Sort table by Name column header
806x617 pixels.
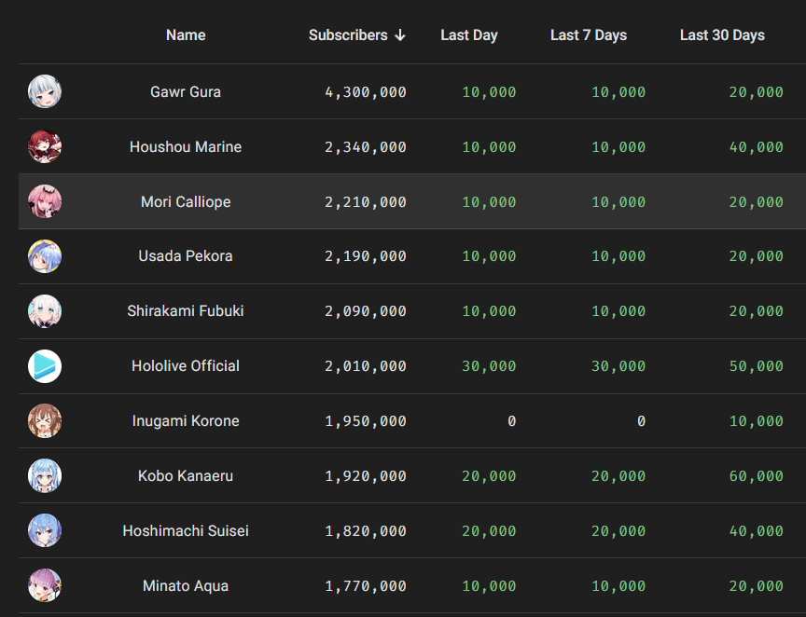tap(186, 35)
